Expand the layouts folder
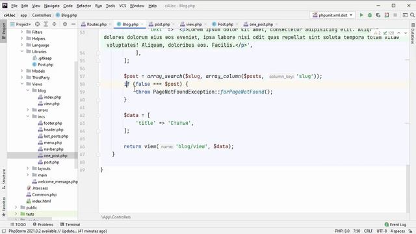The image size is (416, 234). 27,168
